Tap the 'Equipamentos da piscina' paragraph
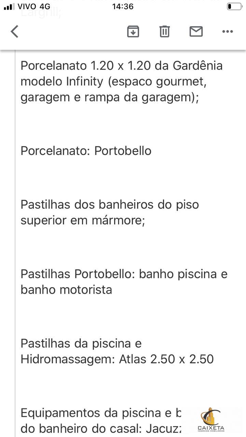The height and width of the screenshot is (437, 246). (x=101, y=421)
